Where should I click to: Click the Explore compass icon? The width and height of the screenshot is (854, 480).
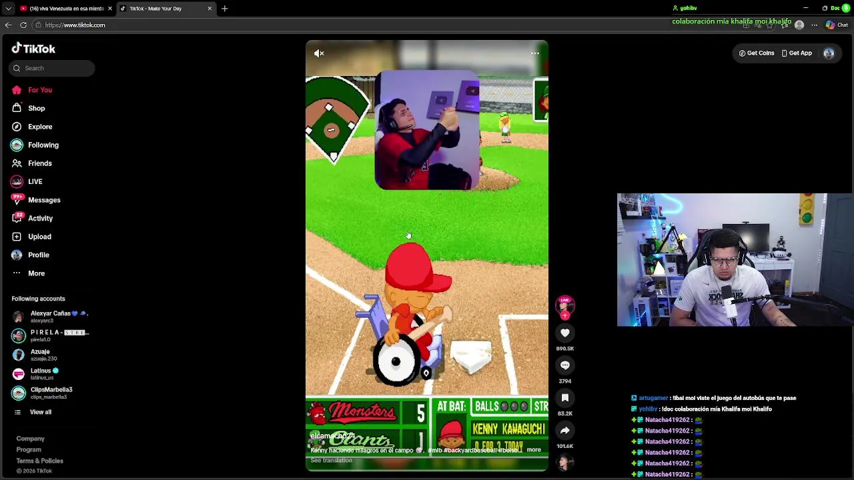17,127
